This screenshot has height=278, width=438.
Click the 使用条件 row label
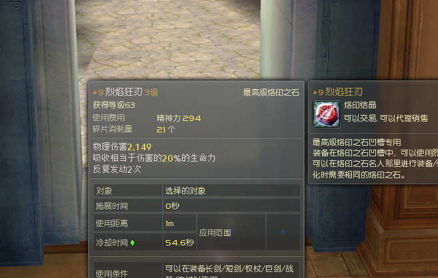[x=112, y=273]
